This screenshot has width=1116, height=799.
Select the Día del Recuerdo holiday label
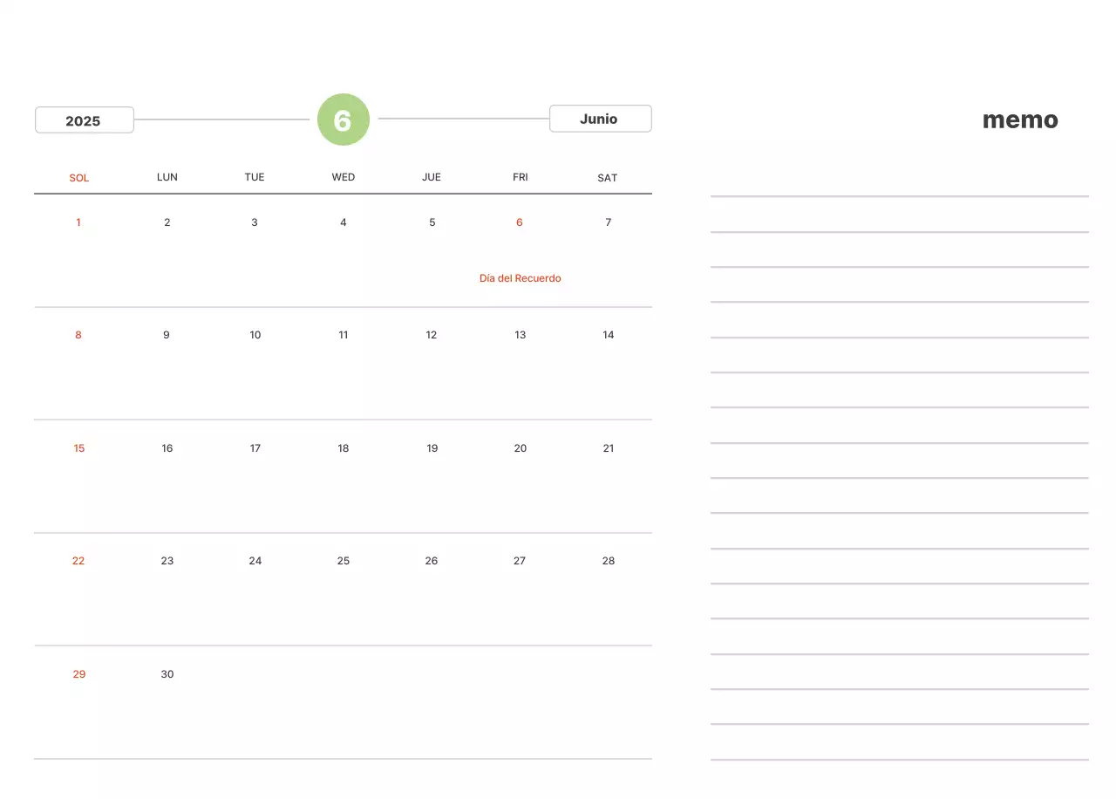point(520,278)
